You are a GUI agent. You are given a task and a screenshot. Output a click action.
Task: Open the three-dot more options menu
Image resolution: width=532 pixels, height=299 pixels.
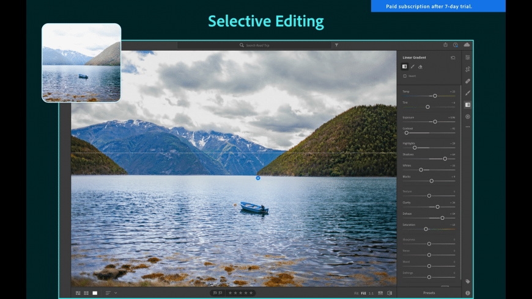[x=468, y=127]
